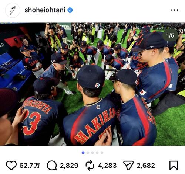This screenshot has height=174, width=185.
Task: Like the post with the heart icon
Action: click(11, 166)
